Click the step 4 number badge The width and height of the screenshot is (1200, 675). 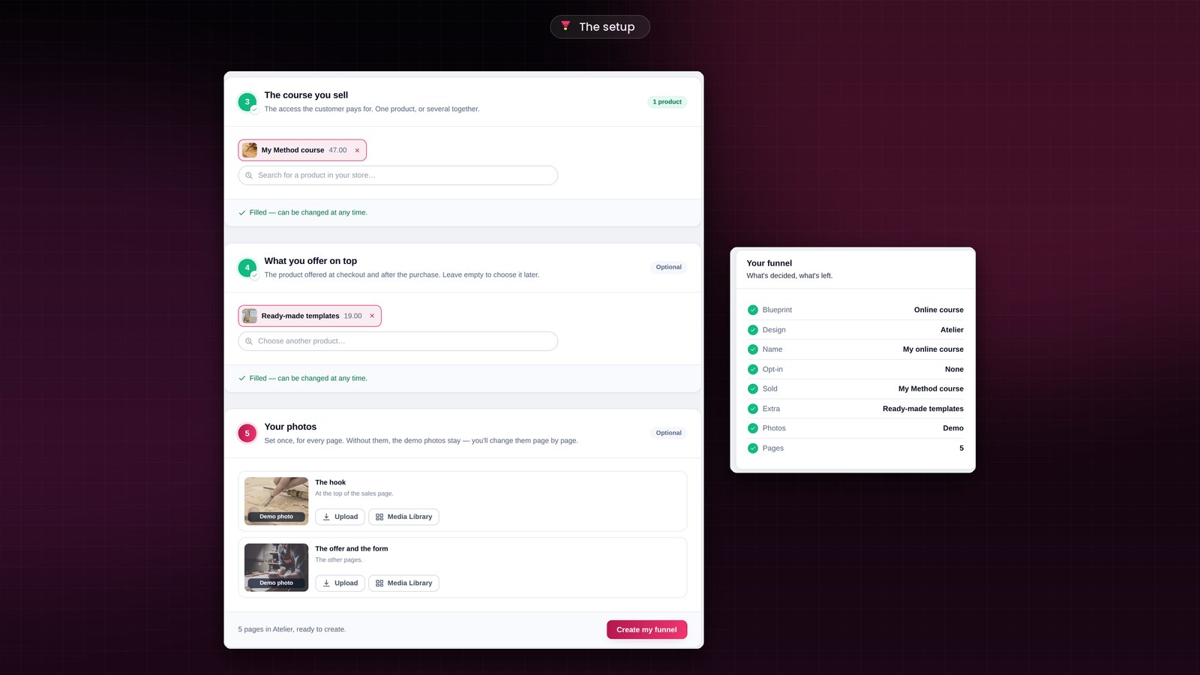(247, 268)
